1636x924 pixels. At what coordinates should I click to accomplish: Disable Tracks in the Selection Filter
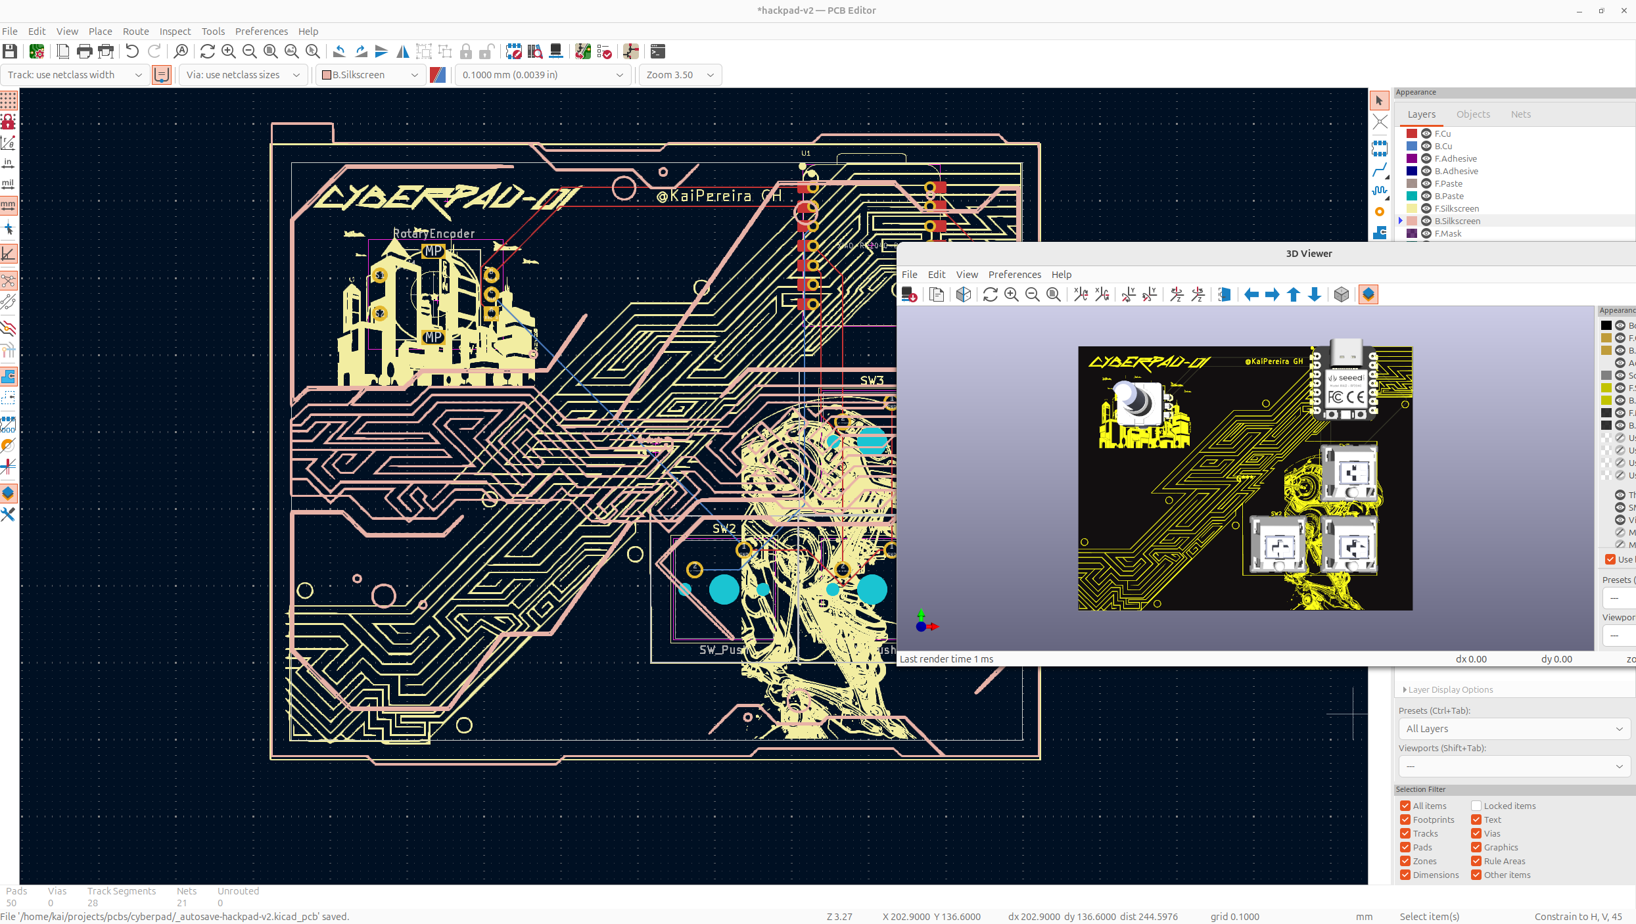1405,833
